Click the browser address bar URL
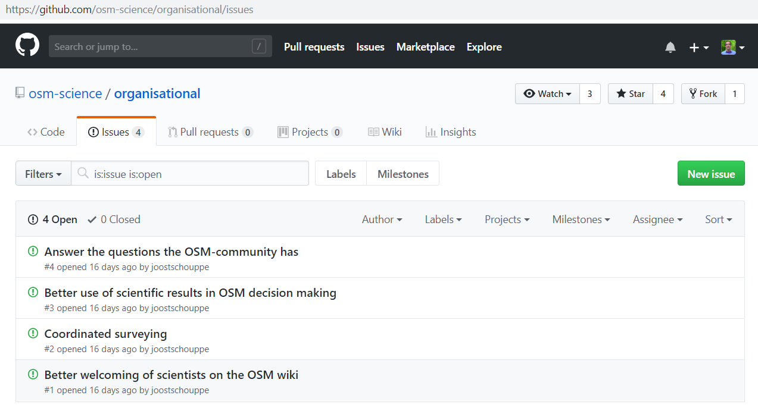 coord(129,10)
